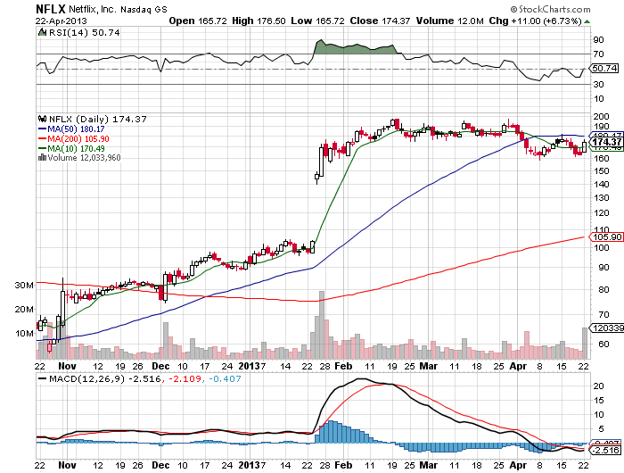Image resolution: width=624 pixels, height=473 pixels.
Task: Click the Feb label on MACD panel axis
Action: click(x=343, y=466)
